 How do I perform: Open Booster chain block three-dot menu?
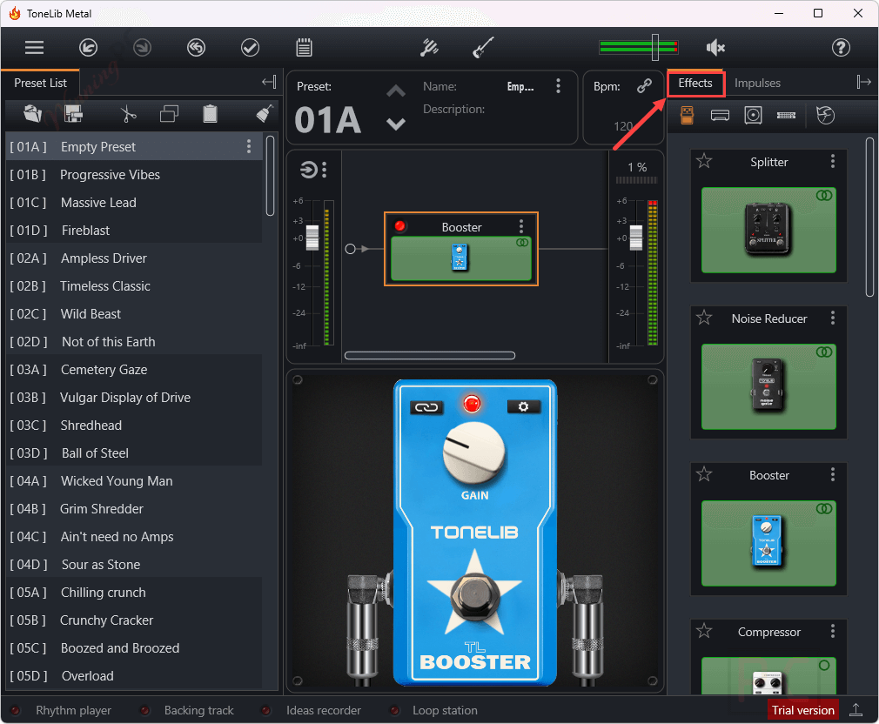(521, 226)
